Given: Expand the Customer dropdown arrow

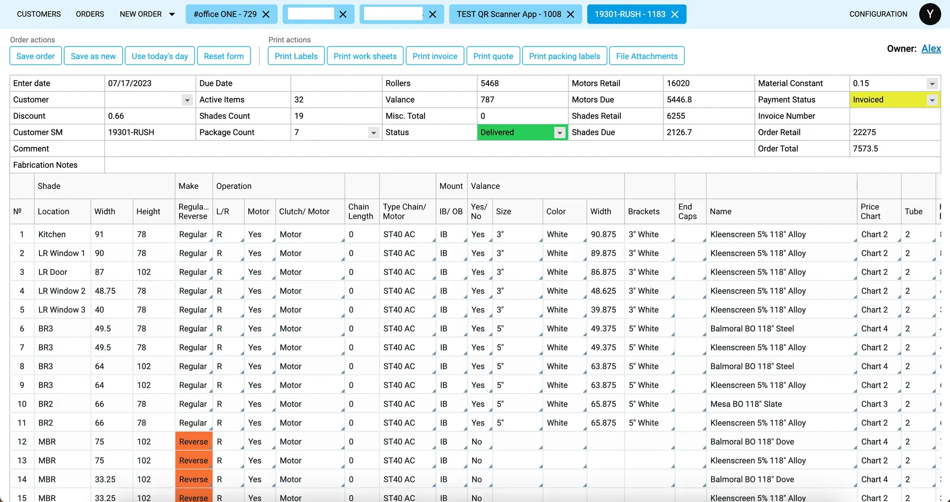Looking at the screenshot, I should [x=187, y=100].
